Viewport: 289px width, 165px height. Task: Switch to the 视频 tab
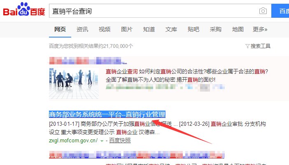[x=105, y=29]
